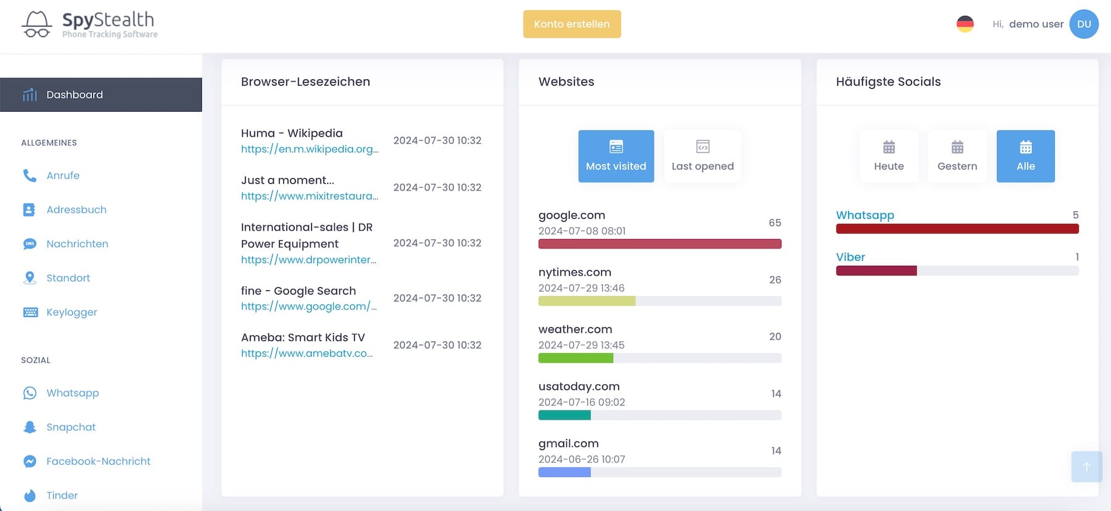Go to Adressbuch section
The height and width of the screenshot is (511, 1111).
77,210
